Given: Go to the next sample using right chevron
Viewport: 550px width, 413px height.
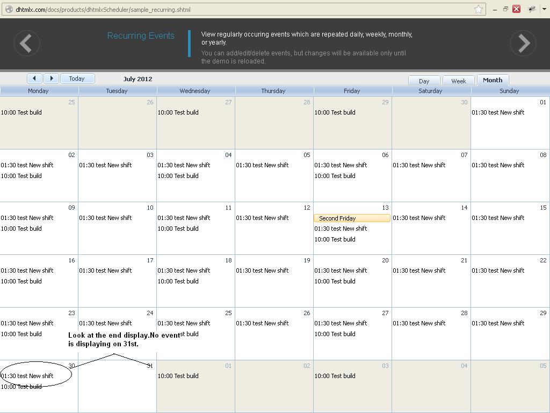Looking at the screenshot, I should [x=523, y=43].
